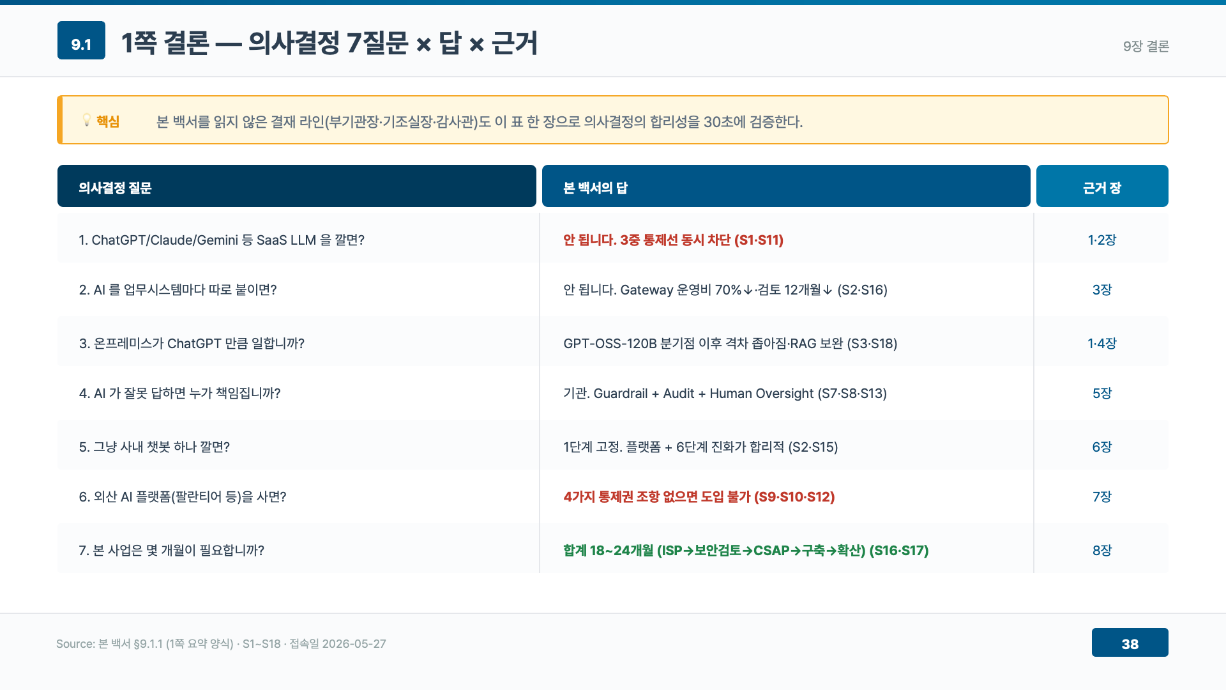Select question 1 about SaaS LLM
Image resolution: width=1226 pixels, height=690 pixels.
tap(222, 240)
